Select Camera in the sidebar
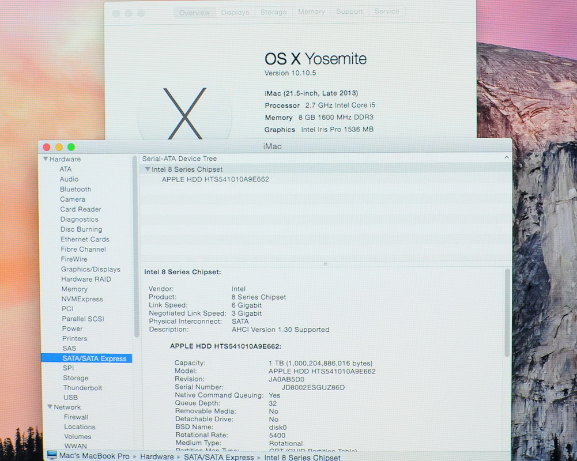The width and height of the screenshot is (577, 461). pos(73,199)
